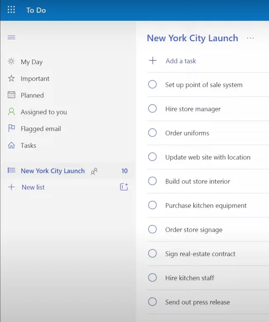
Task: Click New list to create list
Action: 33,187
